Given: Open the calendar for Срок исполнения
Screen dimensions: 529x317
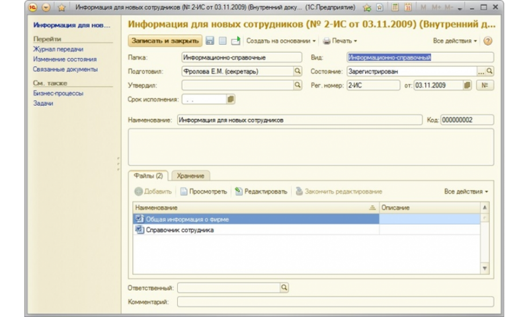Looking at the screenshot, I should pyautogui.click(x=231, y=99).
